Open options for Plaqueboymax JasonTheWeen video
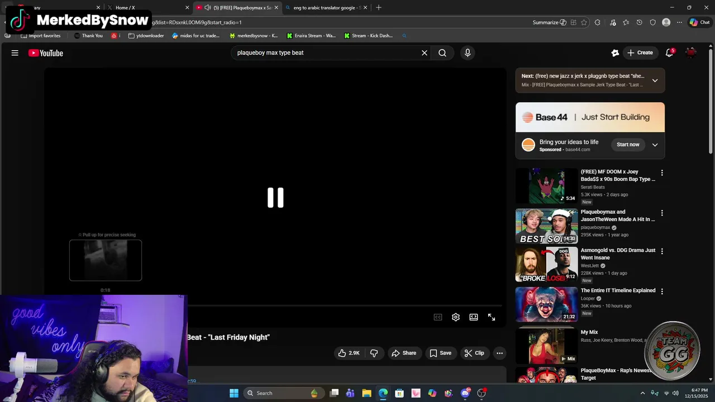This screenshot has height=402, width=715. click(662, 213)
